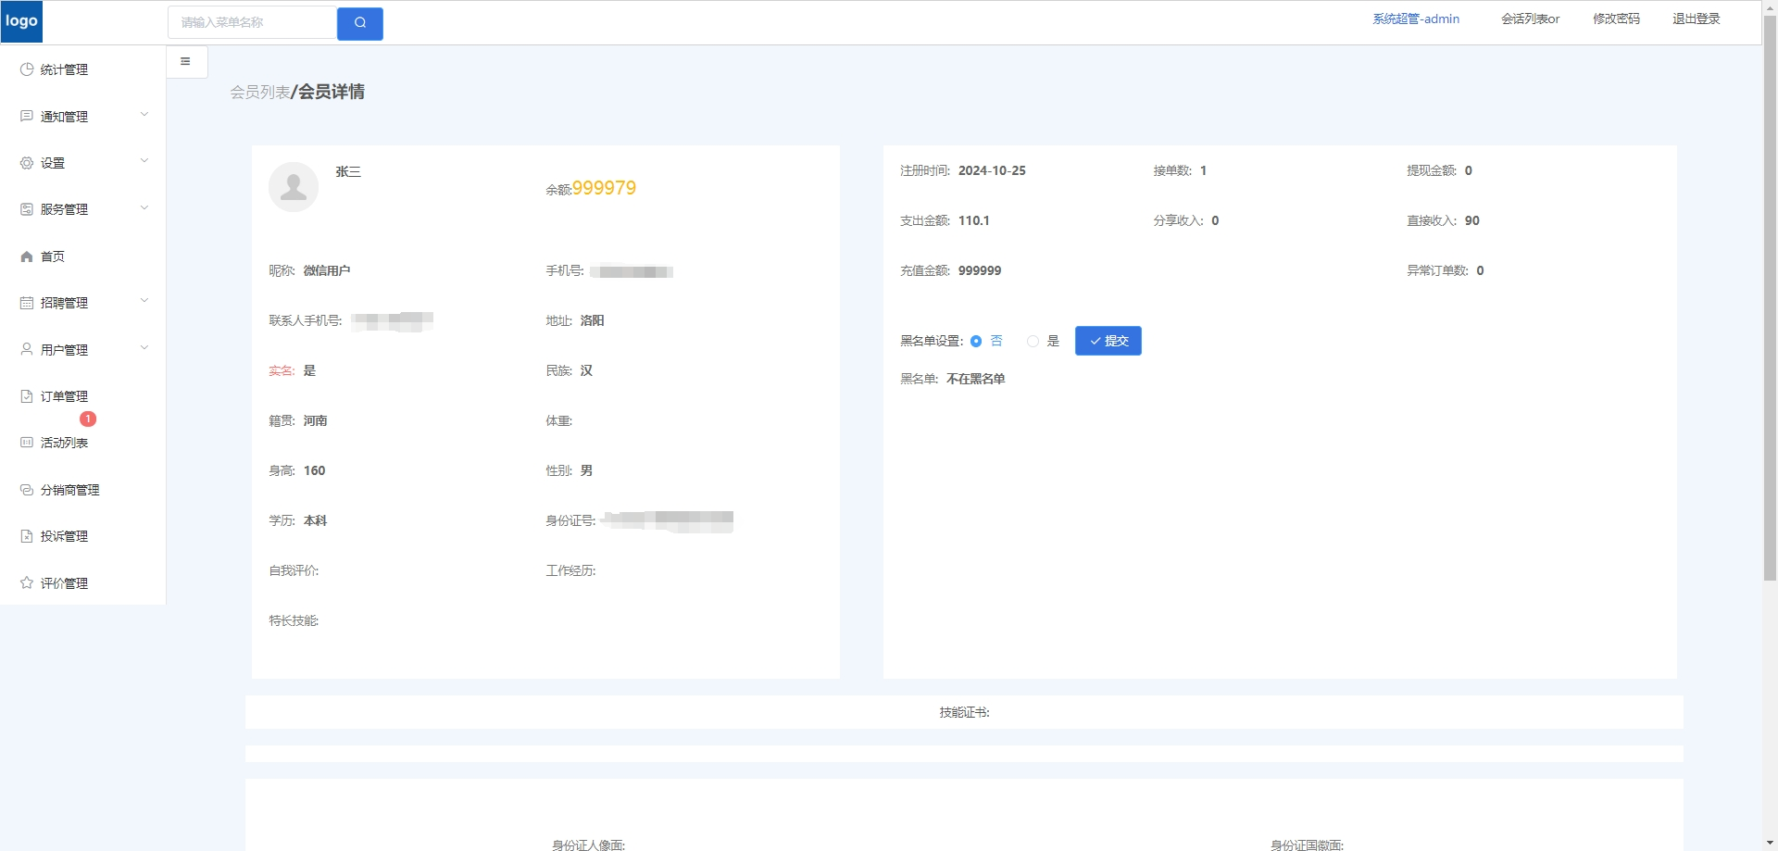Image resolution: width=1778 pixels, height=851 pixels.
Task: Click the registration date 2024-10-25
Action: pos(992,170)
